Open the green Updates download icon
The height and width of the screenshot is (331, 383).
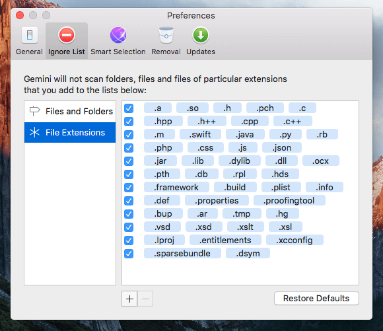pos(201,35)
